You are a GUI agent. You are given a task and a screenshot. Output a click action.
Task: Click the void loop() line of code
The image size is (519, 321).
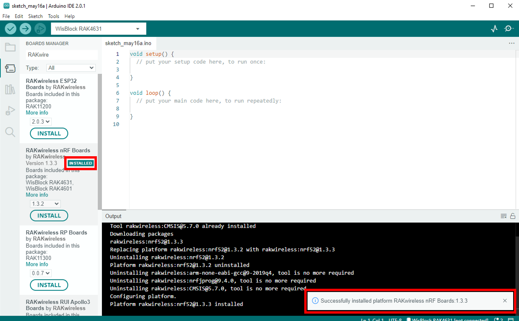[x=151, y=93]
